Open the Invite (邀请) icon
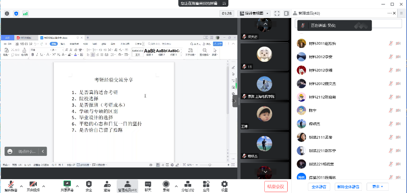This screenshot has height=193, width=407. [x=107, y=185]
